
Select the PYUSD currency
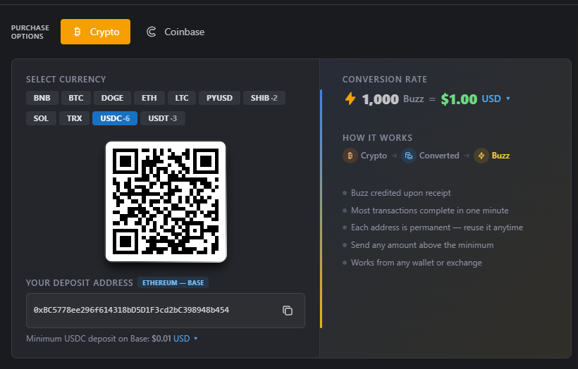pos(220,98)
